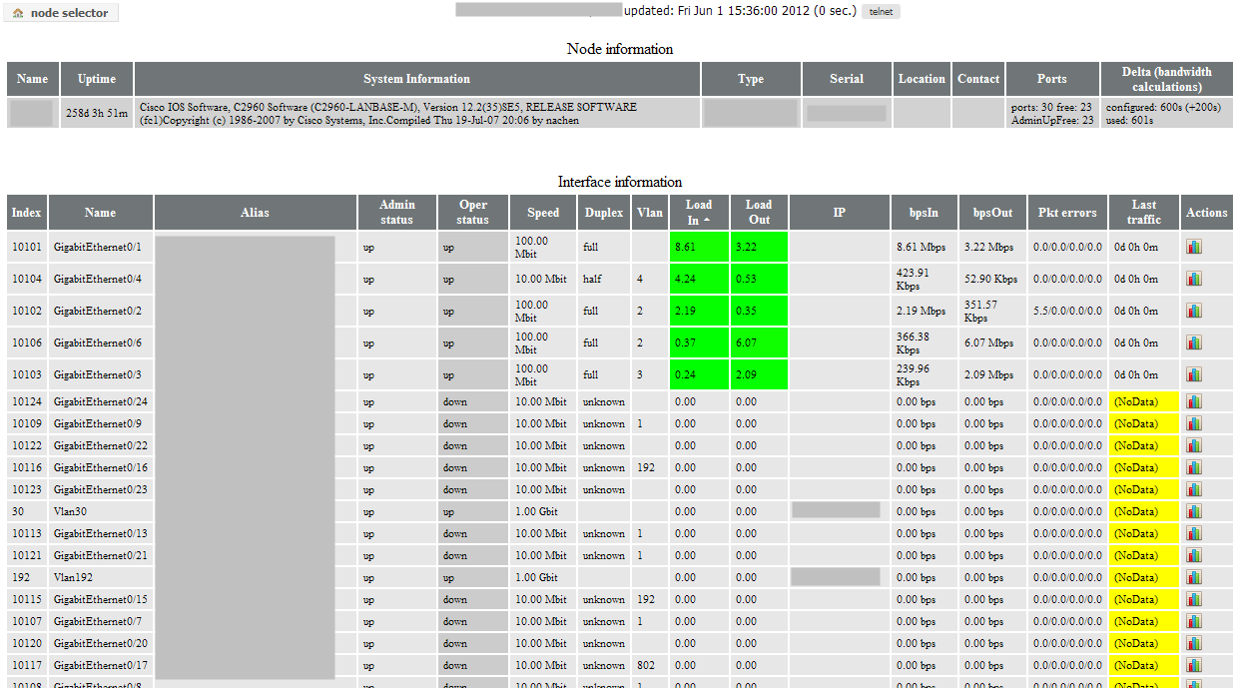Click green Load In cell showing 8.61
Viewport: 1237px width, 688px height.
tap(699, 247)
